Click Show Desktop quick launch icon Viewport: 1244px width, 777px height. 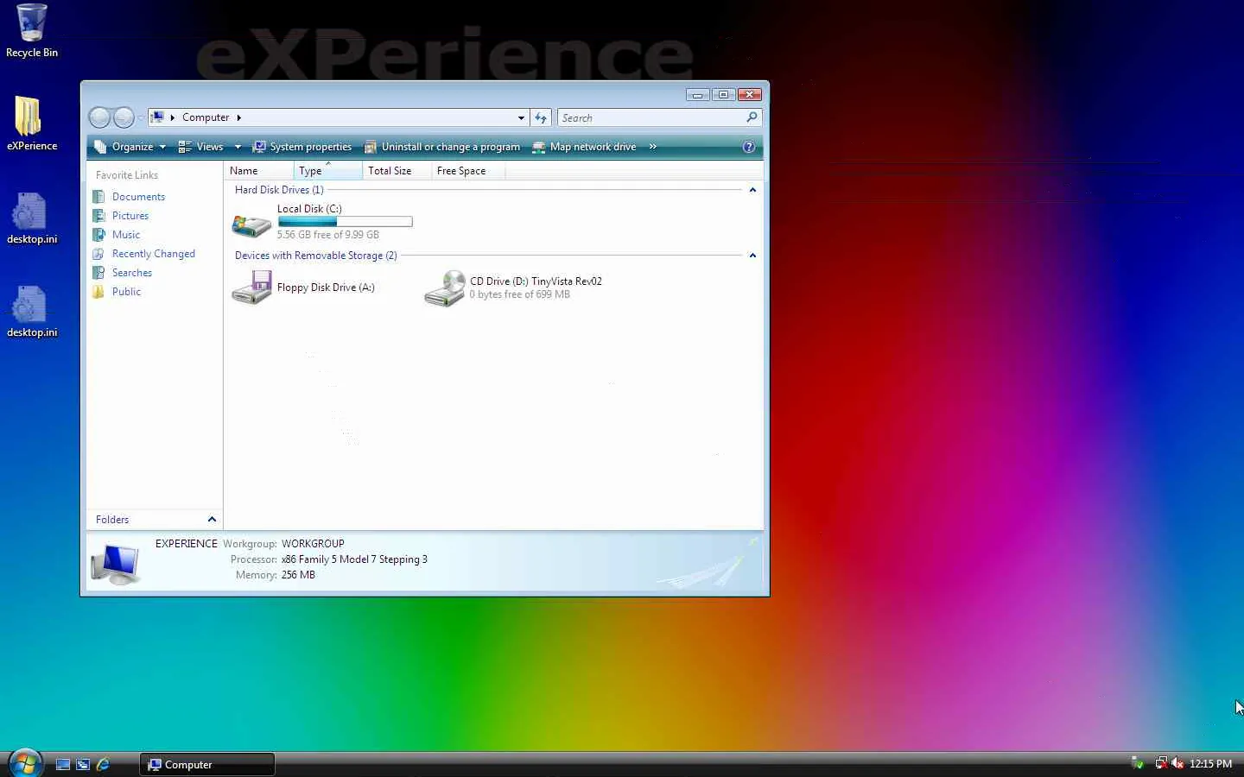point(62,764)
